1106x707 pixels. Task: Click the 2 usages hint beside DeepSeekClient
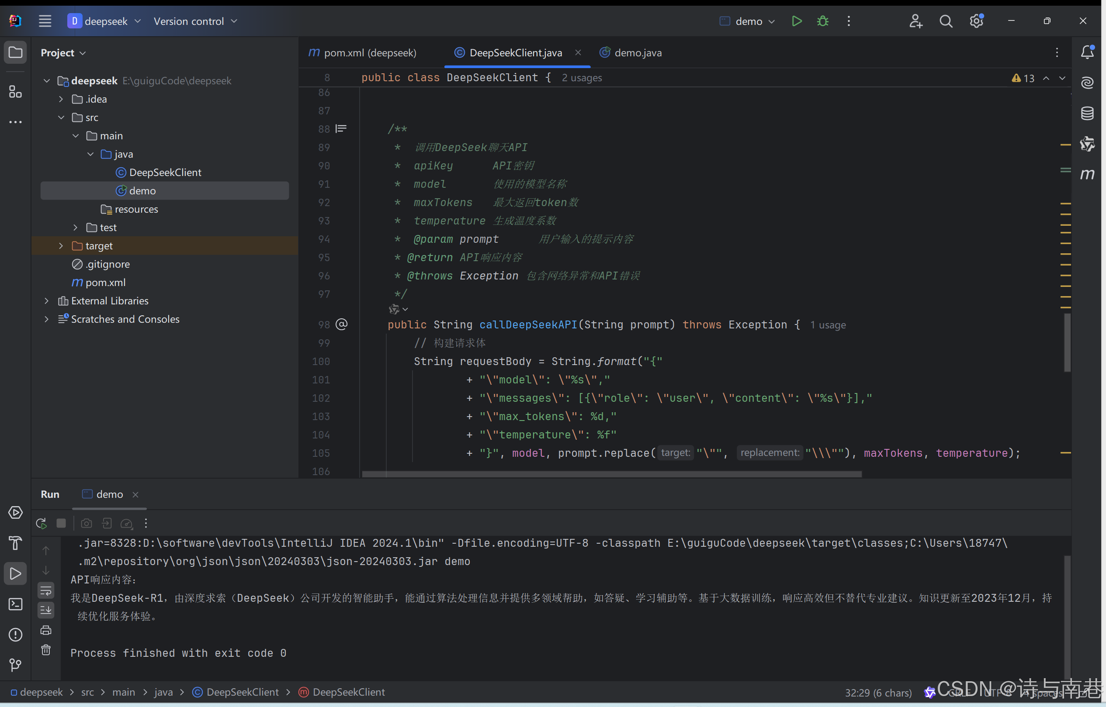582,78
